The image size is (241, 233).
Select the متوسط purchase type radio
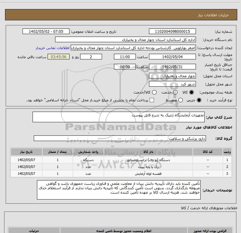pyautogui.click(x=181, y=100)
